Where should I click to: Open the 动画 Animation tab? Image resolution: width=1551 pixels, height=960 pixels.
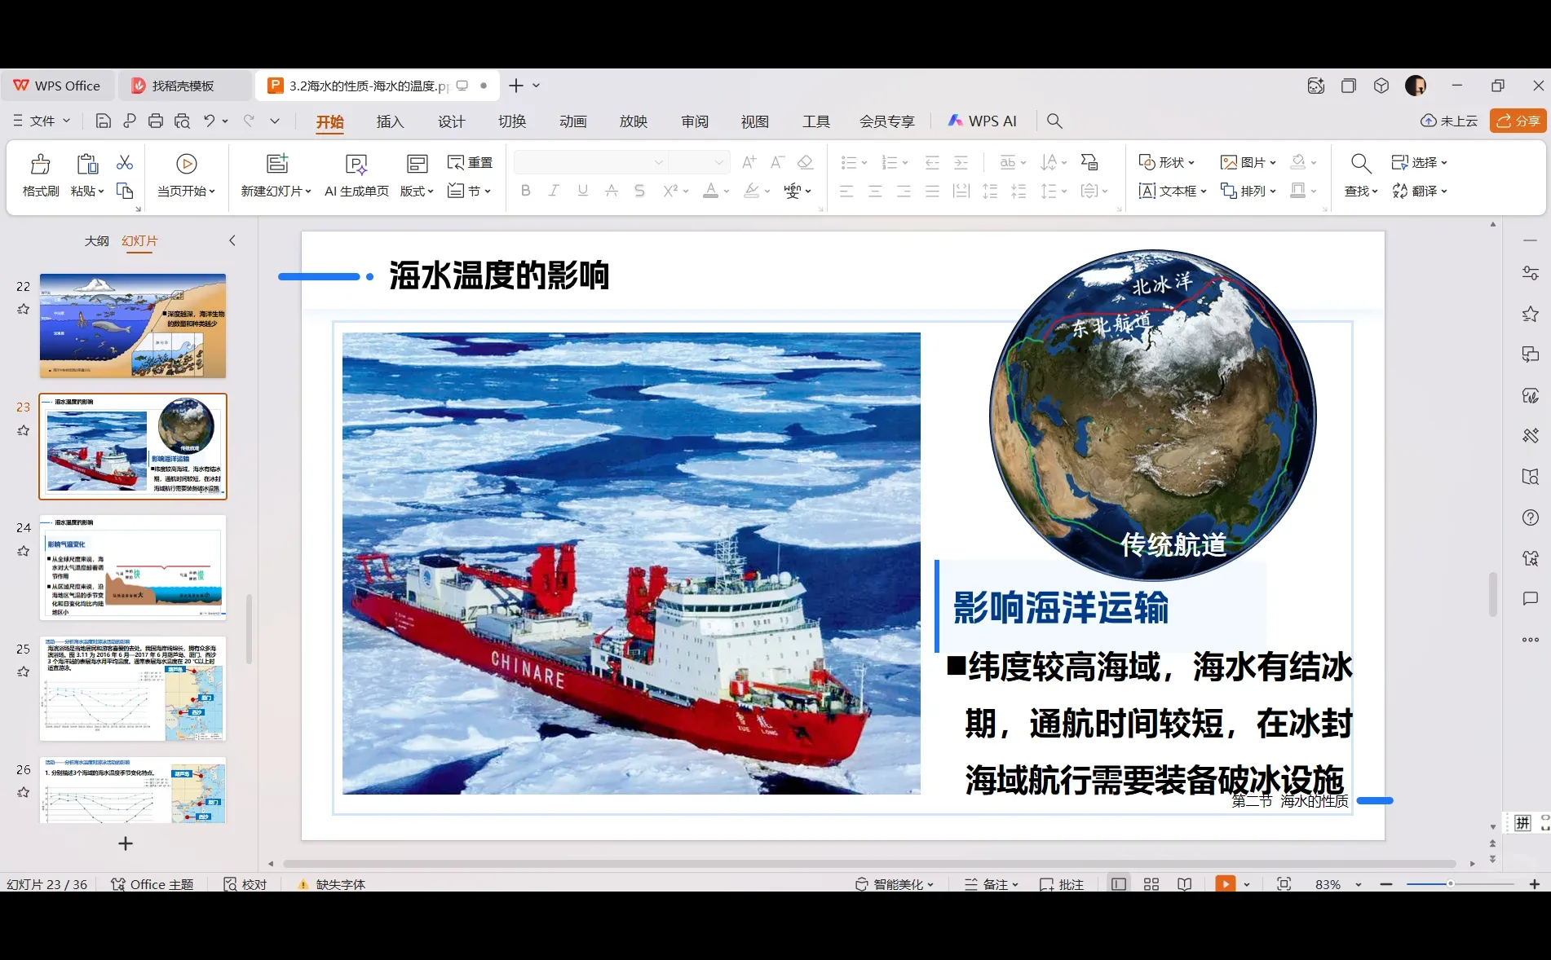(x=572, y=121)
